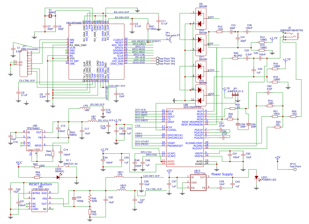Select the U$7 LPS inductor symbol
The height and width of the screenshot is (224, 309).
click(92, 121)
